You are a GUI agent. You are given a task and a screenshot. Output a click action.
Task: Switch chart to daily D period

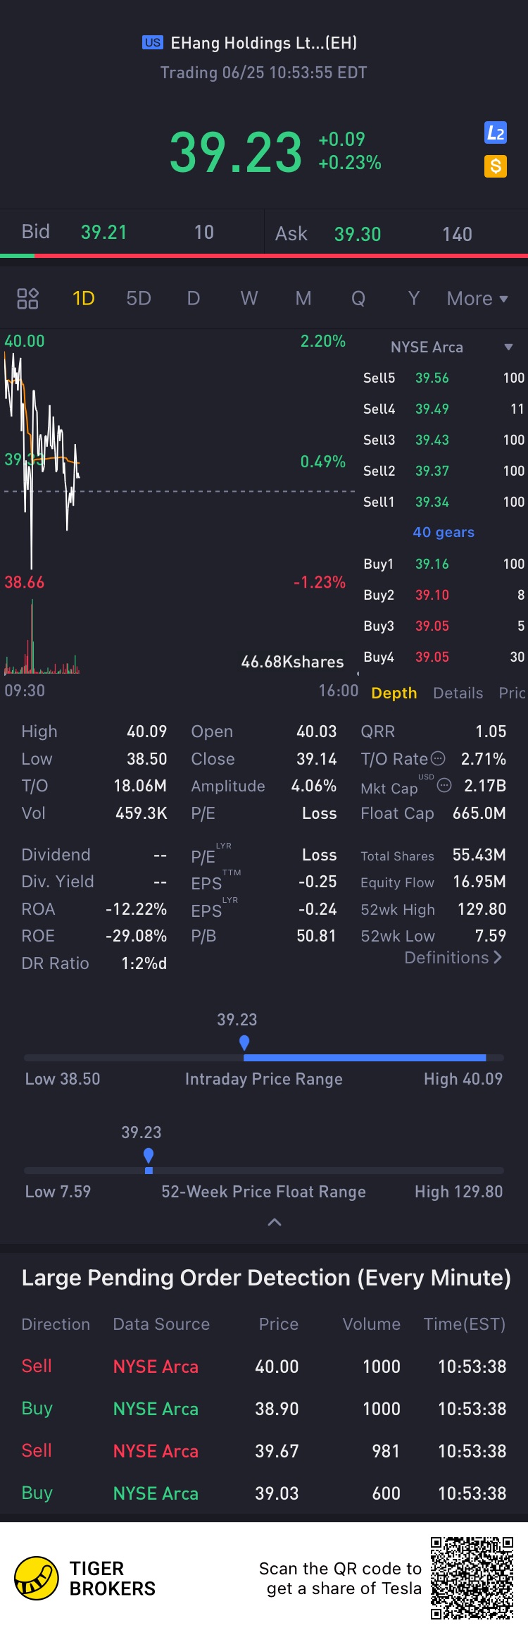(194, 298)
